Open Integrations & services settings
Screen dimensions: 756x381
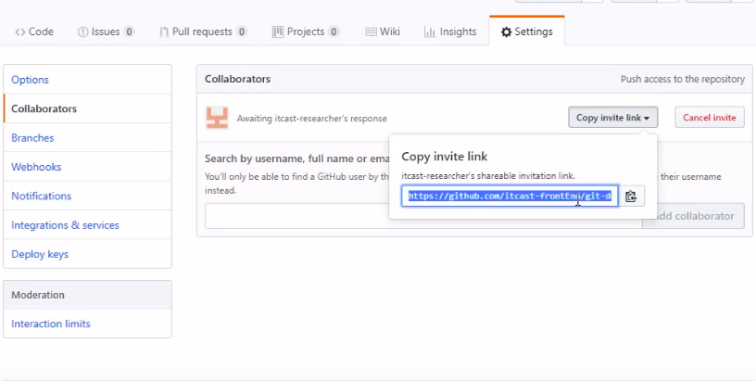tap(87, 225)
